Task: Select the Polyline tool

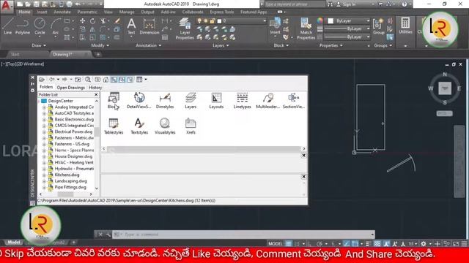Action: point(23,26)
